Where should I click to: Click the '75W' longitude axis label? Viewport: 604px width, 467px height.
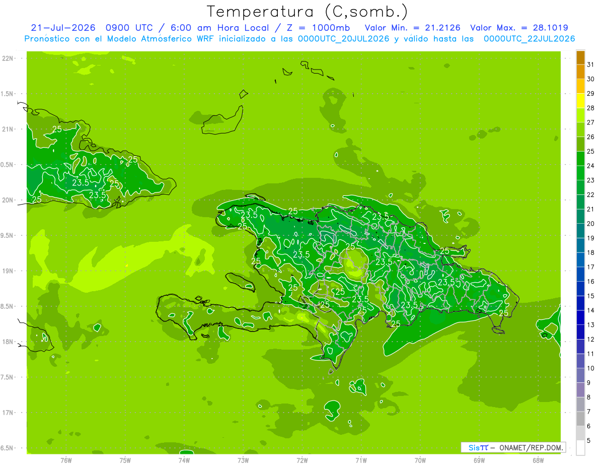pyautogui.click(x=125, y=460)
